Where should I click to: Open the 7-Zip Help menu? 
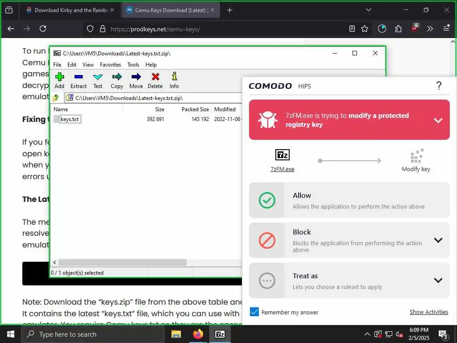(x=151, y=65)
